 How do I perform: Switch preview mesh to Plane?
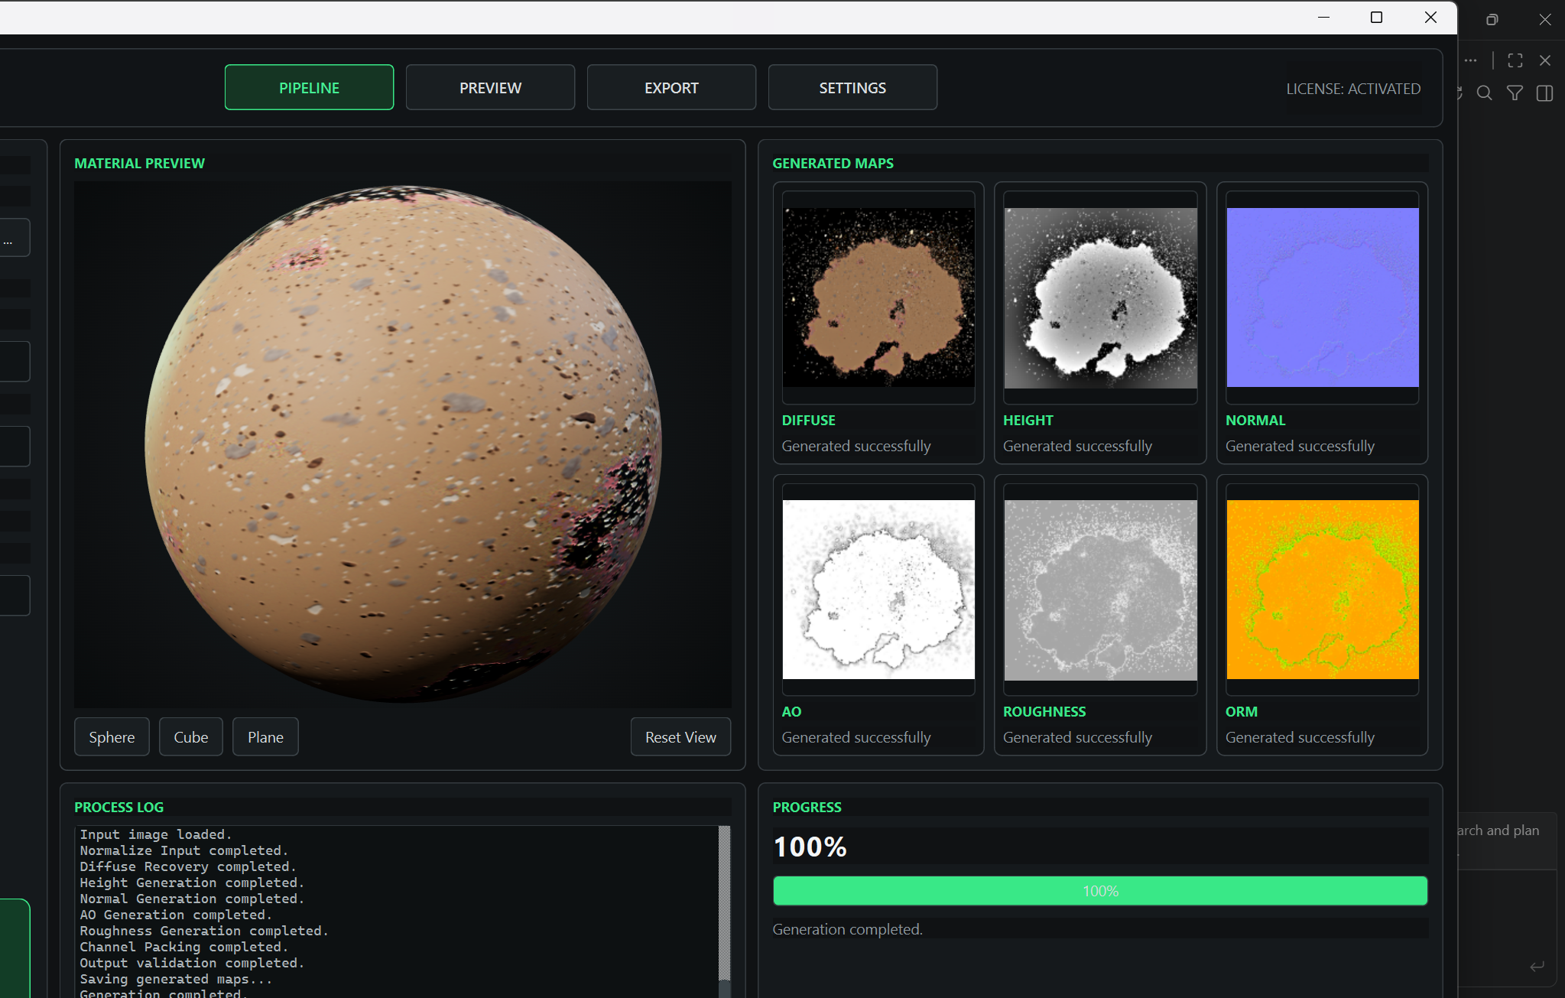(x=265, y=736)
